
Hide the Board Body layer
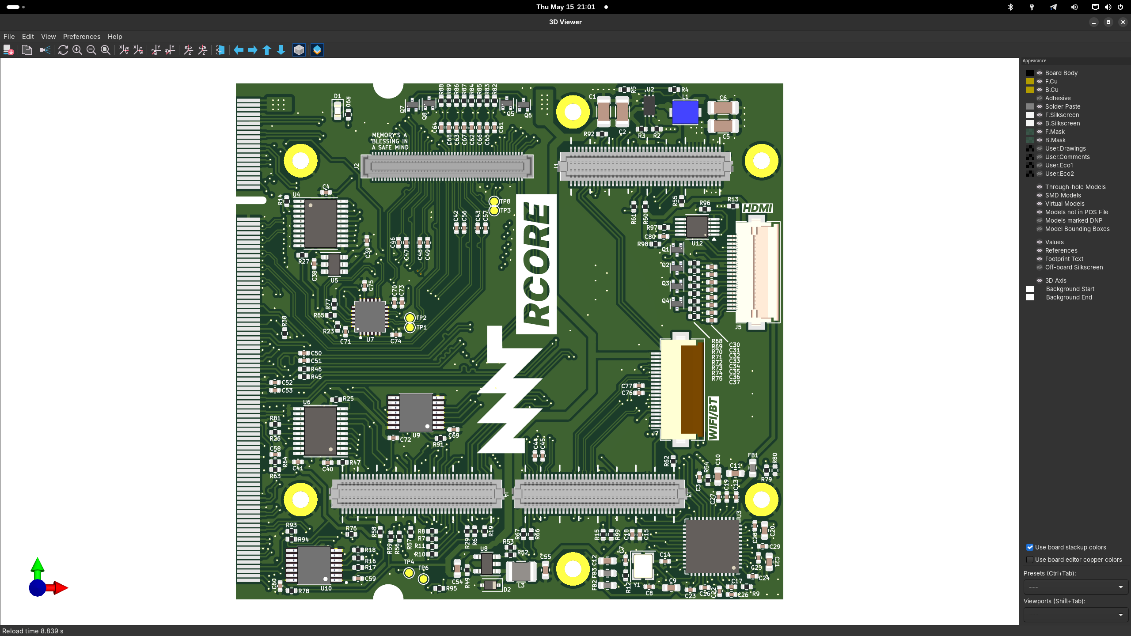click(x=1040, y=73)
